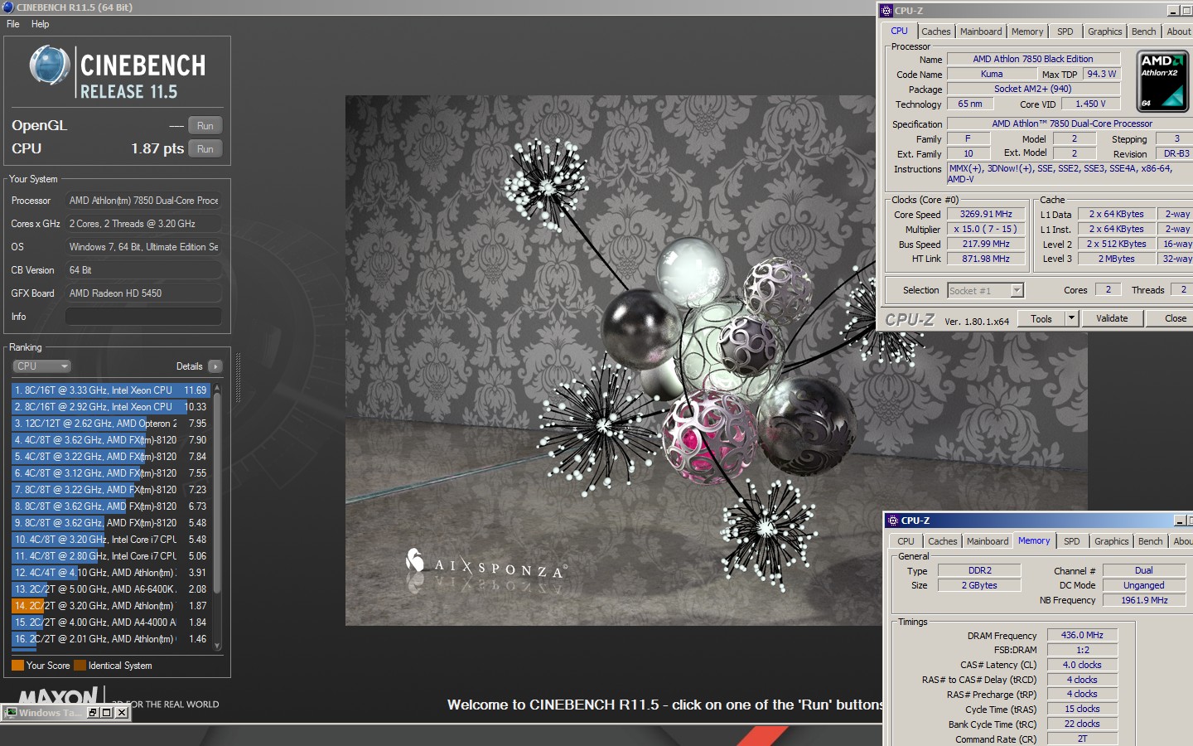Image resolution: width=1193 pixels, height=746 pixels.
Task: Minimize the top CPU-Z window
Action: [1173, 11]
